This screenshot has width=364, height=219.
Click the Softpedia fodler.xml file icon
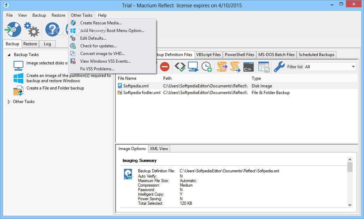coord(120,93)
